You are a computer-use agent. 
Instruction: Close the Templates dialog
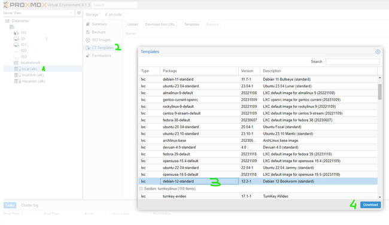pyautogui.click(x=378, y=51)
